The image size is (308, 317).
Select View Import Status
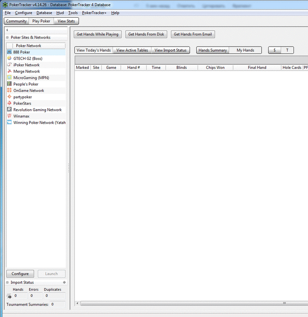tap(171, 50)
